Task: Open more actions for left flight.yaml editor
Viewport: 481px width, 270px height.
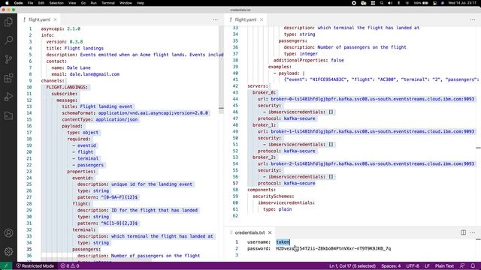Action: coord(216,19)
